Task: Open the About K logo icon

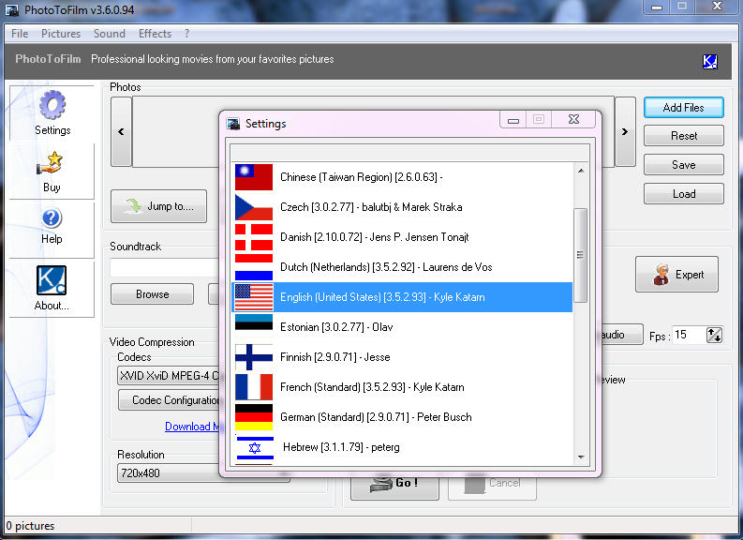Action: click(52, 280)
